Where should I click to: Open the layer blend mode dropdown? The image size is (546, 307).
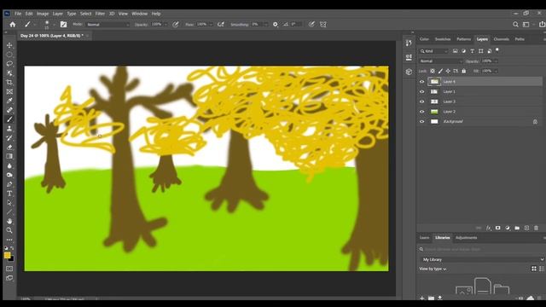[441, 61]
